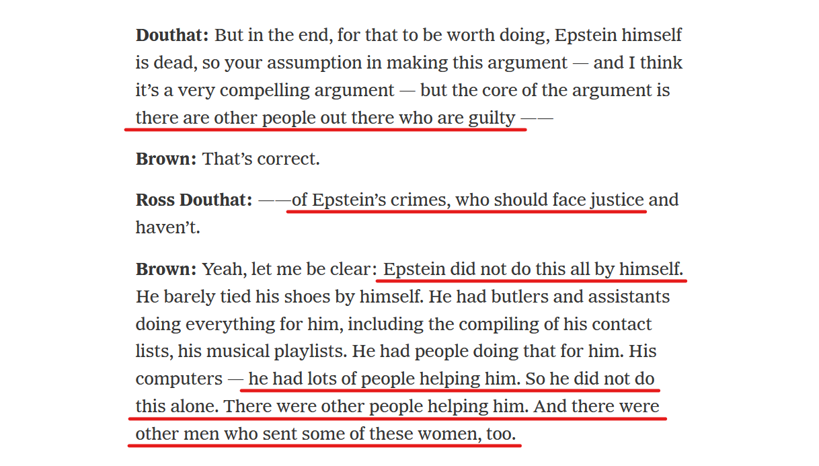Click "Brown:" before "Yeah, let me be clear"
The image size is (819, 466).
point(166,270)
